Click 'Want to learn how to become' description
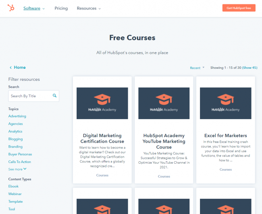The image size is (262, 214). 102,157
